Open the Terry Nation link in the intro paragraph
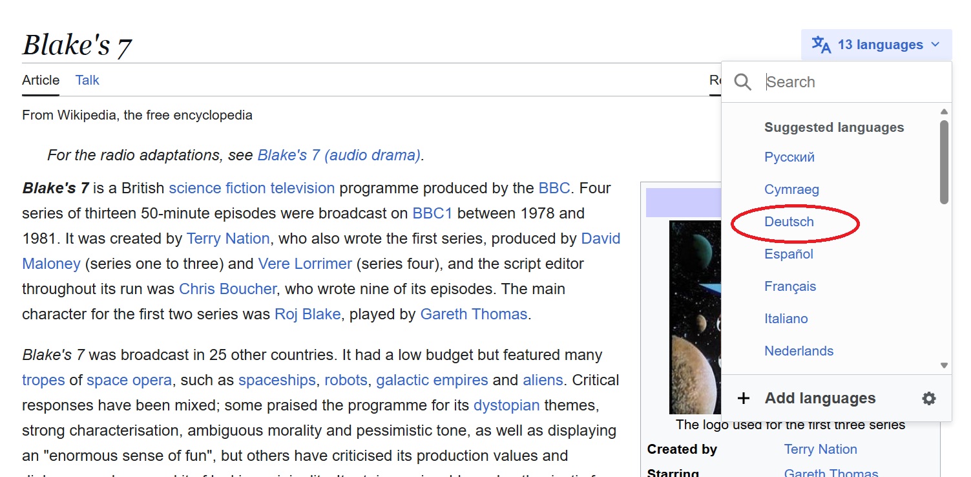The image size is (971, 477). coord(228,238)
